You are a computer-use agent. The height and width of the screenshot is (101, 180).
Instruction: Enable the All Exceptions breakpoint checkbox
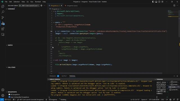[x=9, y=95]
